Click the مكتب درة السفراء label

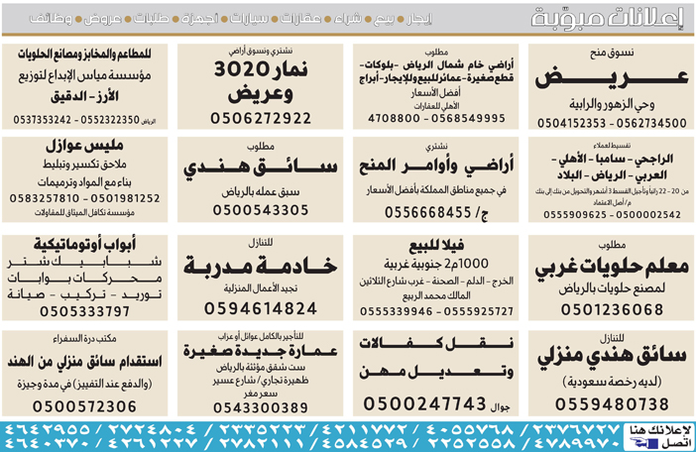pyautogui.click(x=84, y=339)
